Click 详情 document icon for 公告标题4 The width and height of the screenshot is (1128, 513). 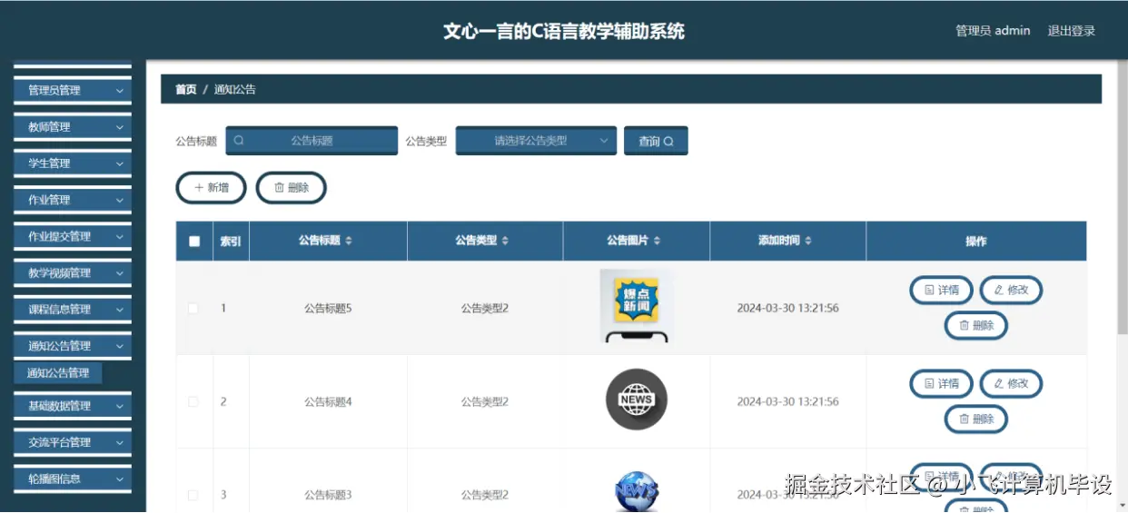click(929, 384)
